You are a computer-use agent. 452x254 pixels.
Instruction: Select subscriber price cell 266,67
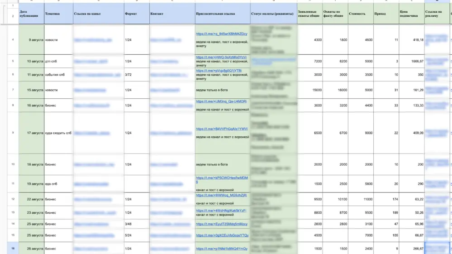(x=412, y=249)
